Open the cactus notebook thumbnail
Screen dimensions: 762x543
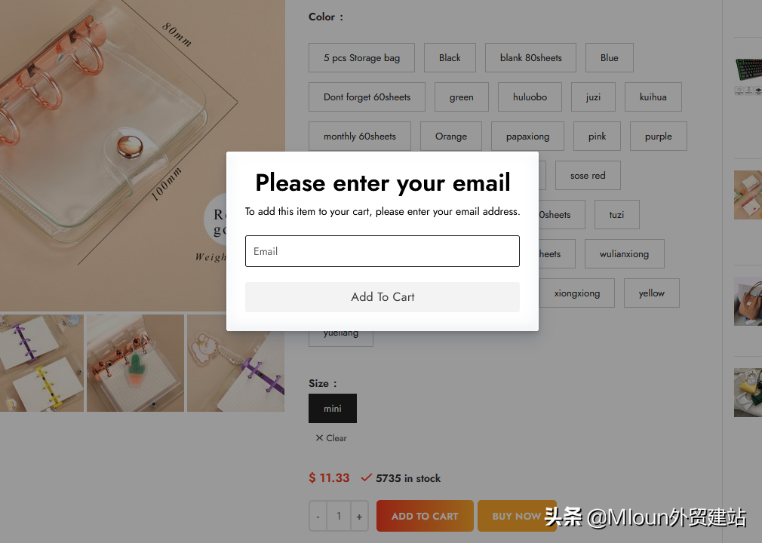click(135, 363)
